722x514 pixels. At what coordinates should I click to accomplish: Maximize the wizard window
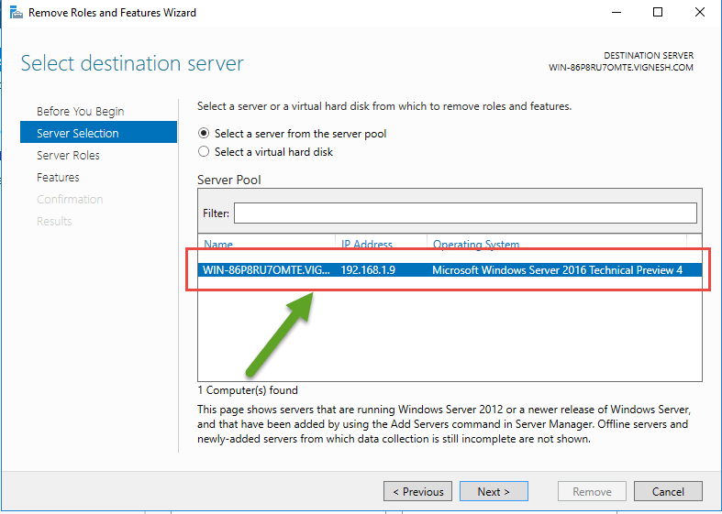(658, 13)
